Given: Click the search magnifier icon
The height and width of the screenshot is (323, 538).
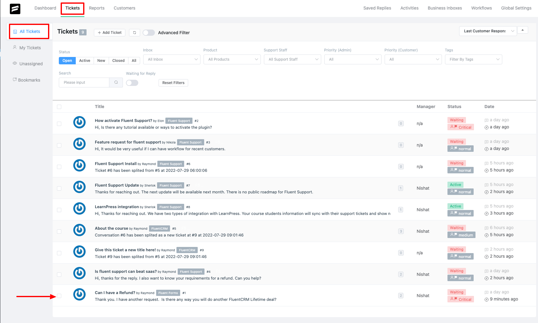Looking at the screenshot, I should 116,82.
